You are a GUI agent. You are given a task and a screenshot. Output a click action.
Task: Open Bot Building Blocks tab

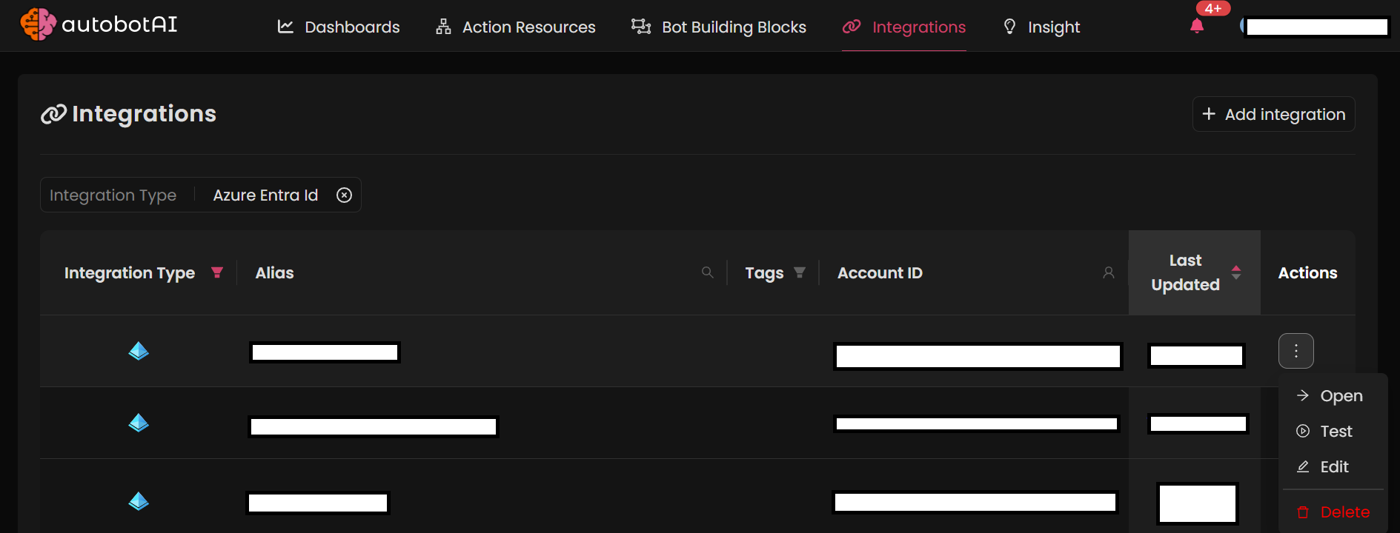pyautogui.click(x=719, y=27)
